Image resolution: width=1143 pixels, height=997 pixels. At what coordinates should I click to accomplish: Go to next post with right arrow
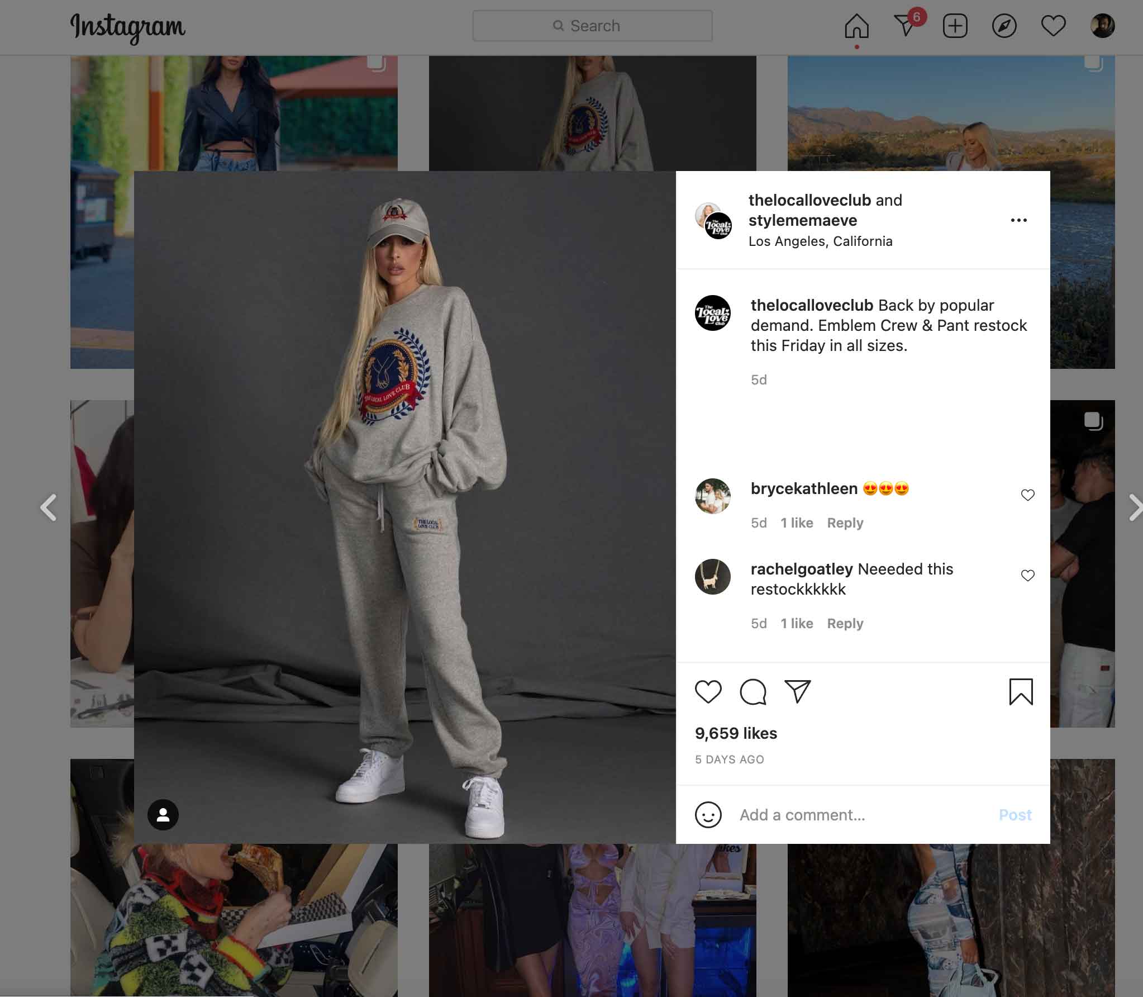pyautogui.click(x=1135, y=507)
